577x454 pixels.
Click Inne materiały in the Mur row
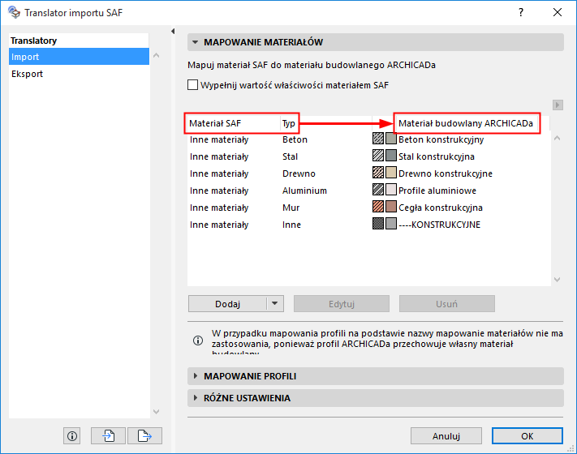(x=219, y=208)
